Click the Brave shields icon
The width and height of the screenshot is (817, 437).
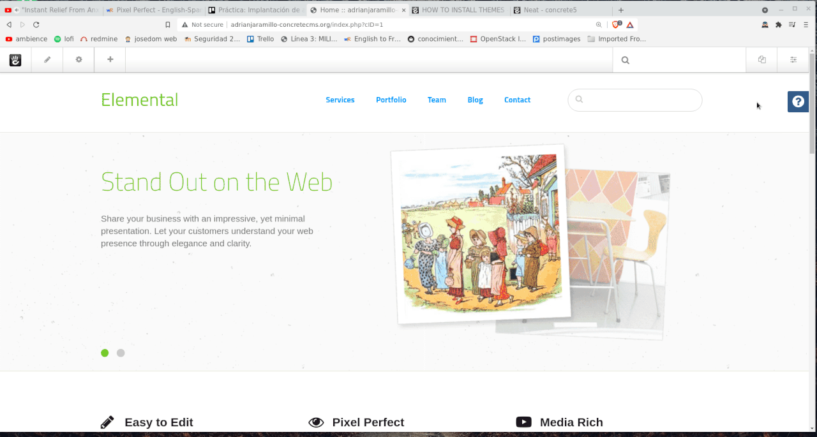pyautogui.click(x=617, y=24)
